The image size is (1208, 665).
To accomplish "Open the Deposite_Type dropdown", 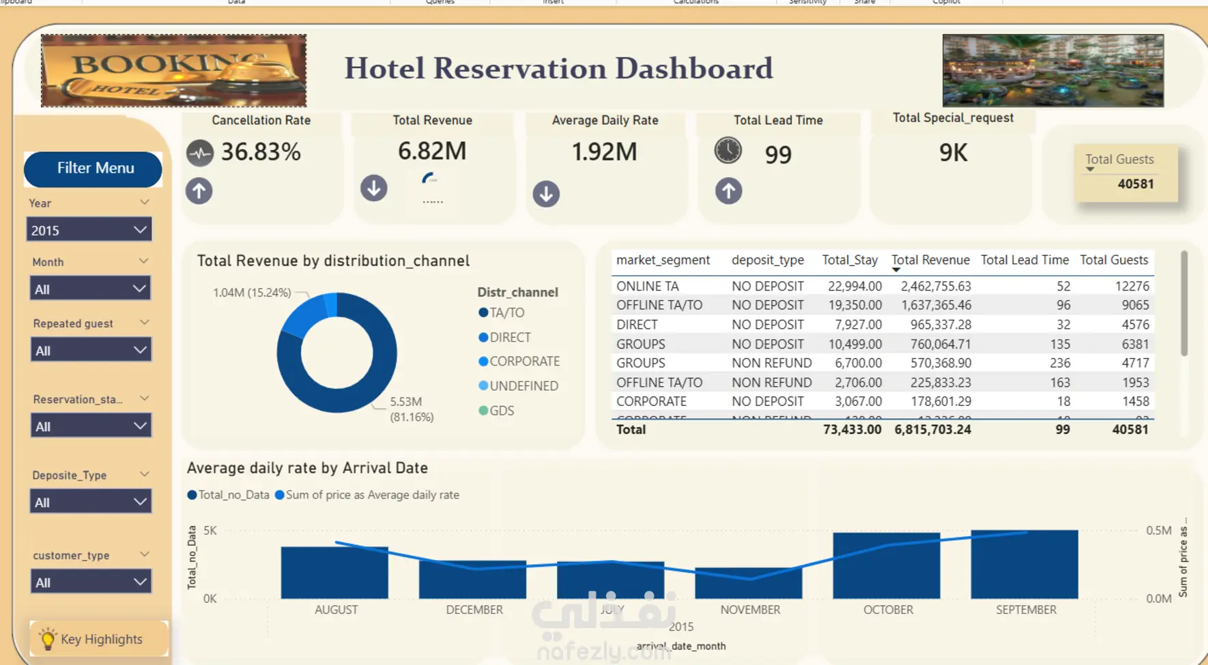I will tap(90, 502).
